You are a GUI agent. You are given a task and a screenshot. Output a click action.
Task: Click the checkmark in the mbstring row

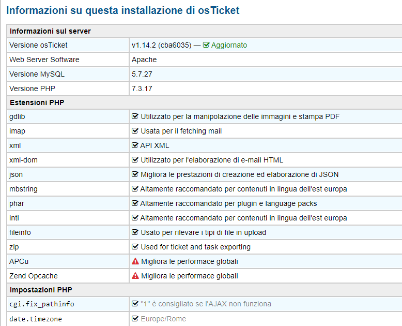(x=135, y=189)
